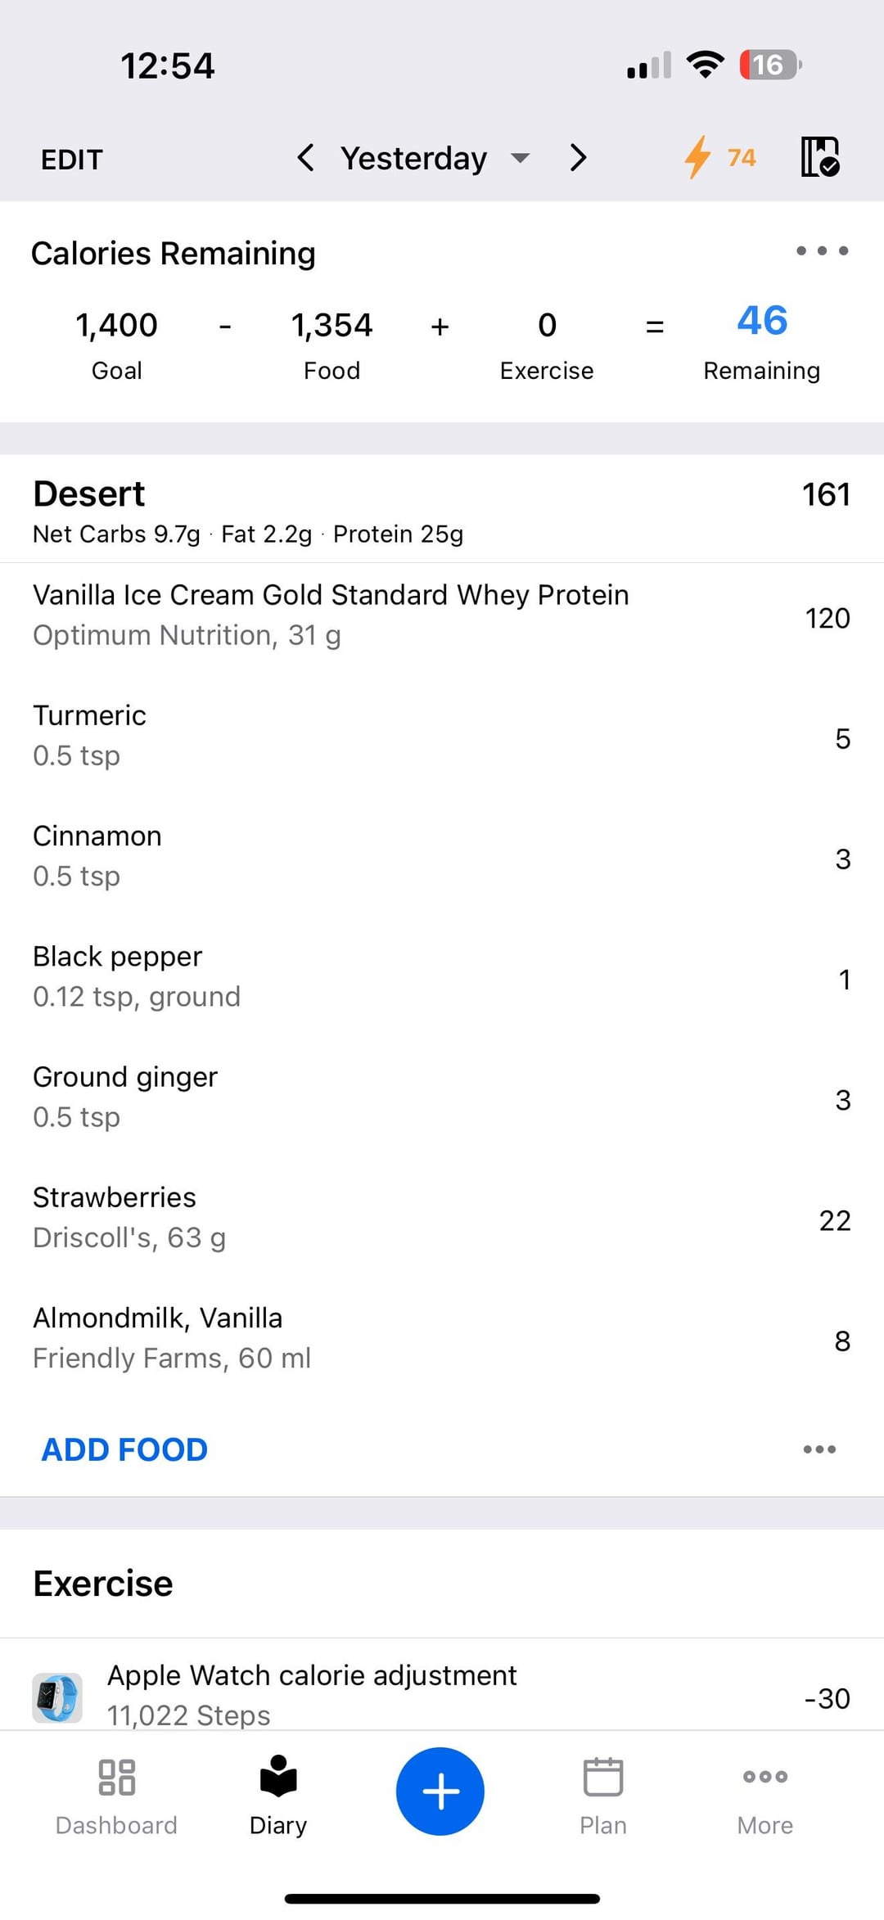Screen dimensions: 884x1920
Task: Open the complete diary checkmark icon
Action: [x=819, y=157]
